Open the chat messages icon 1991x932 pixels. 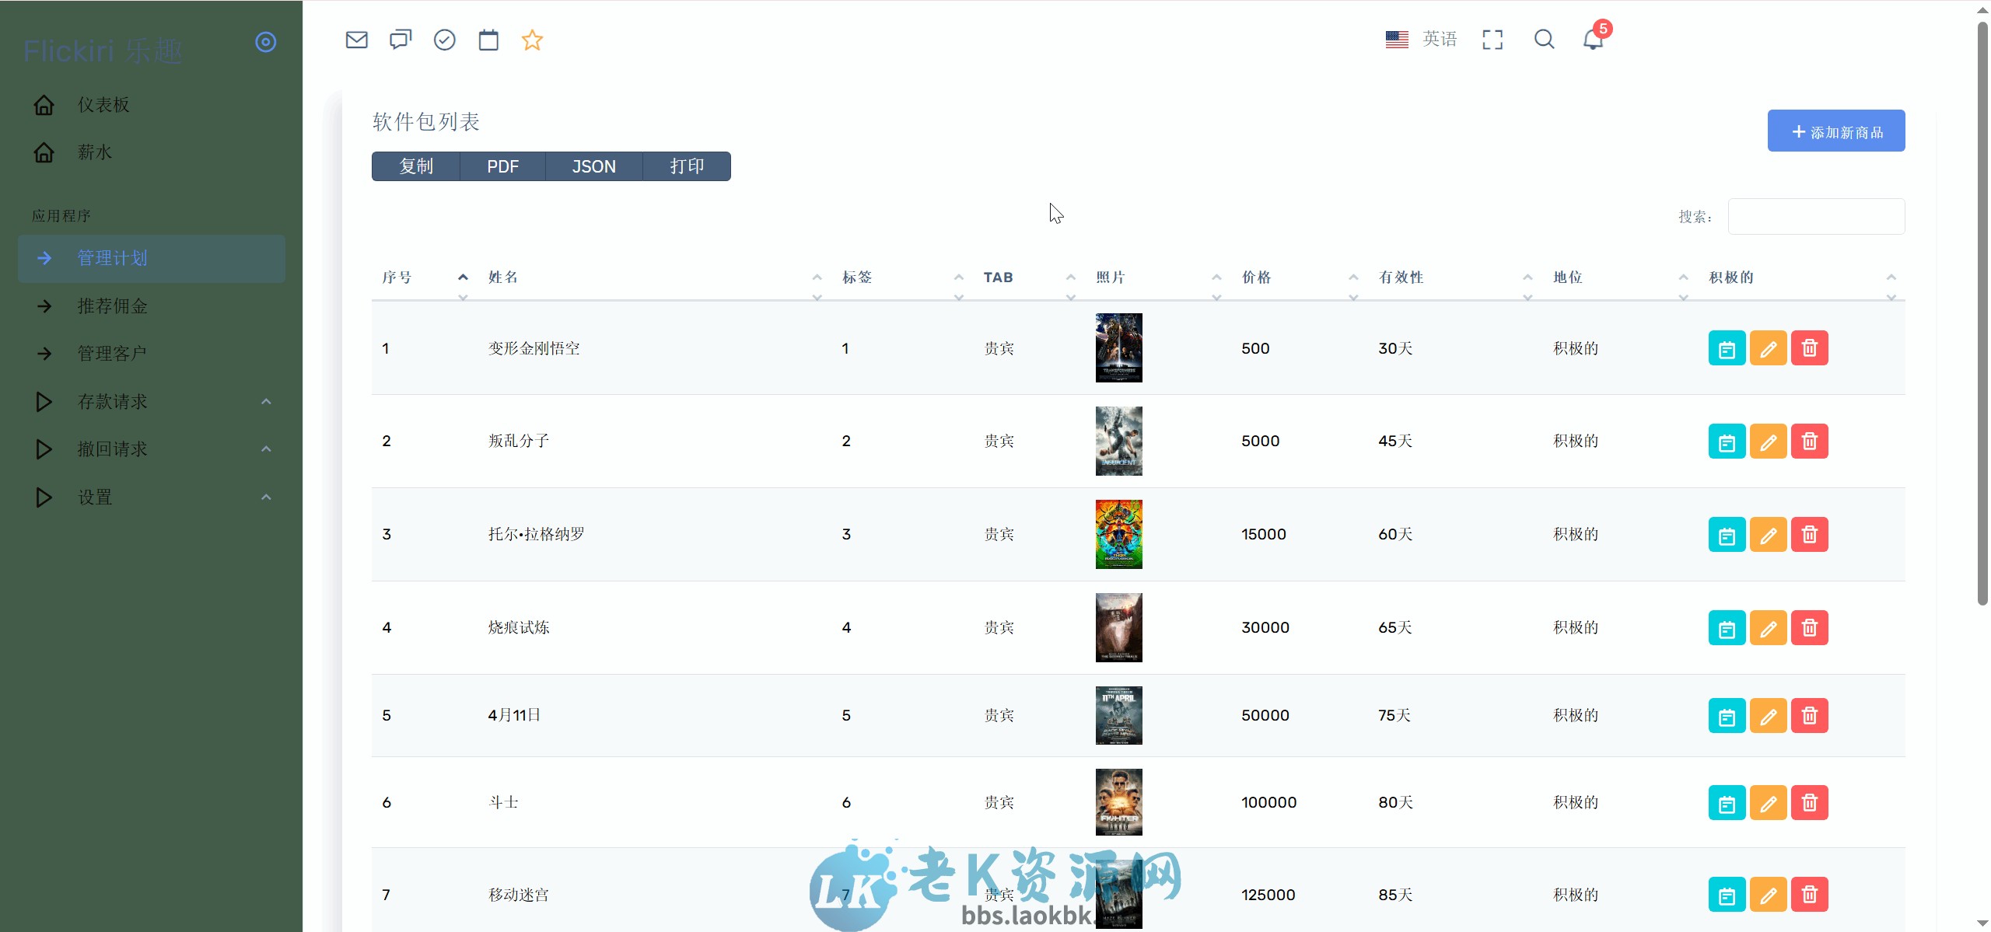(x=400, y=39)
